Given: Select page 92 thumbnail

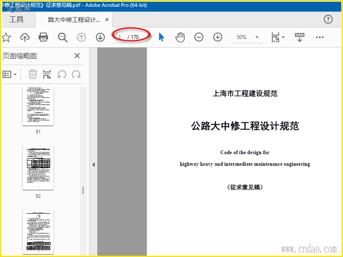Looking at the screenshot, I should (38, 167).
